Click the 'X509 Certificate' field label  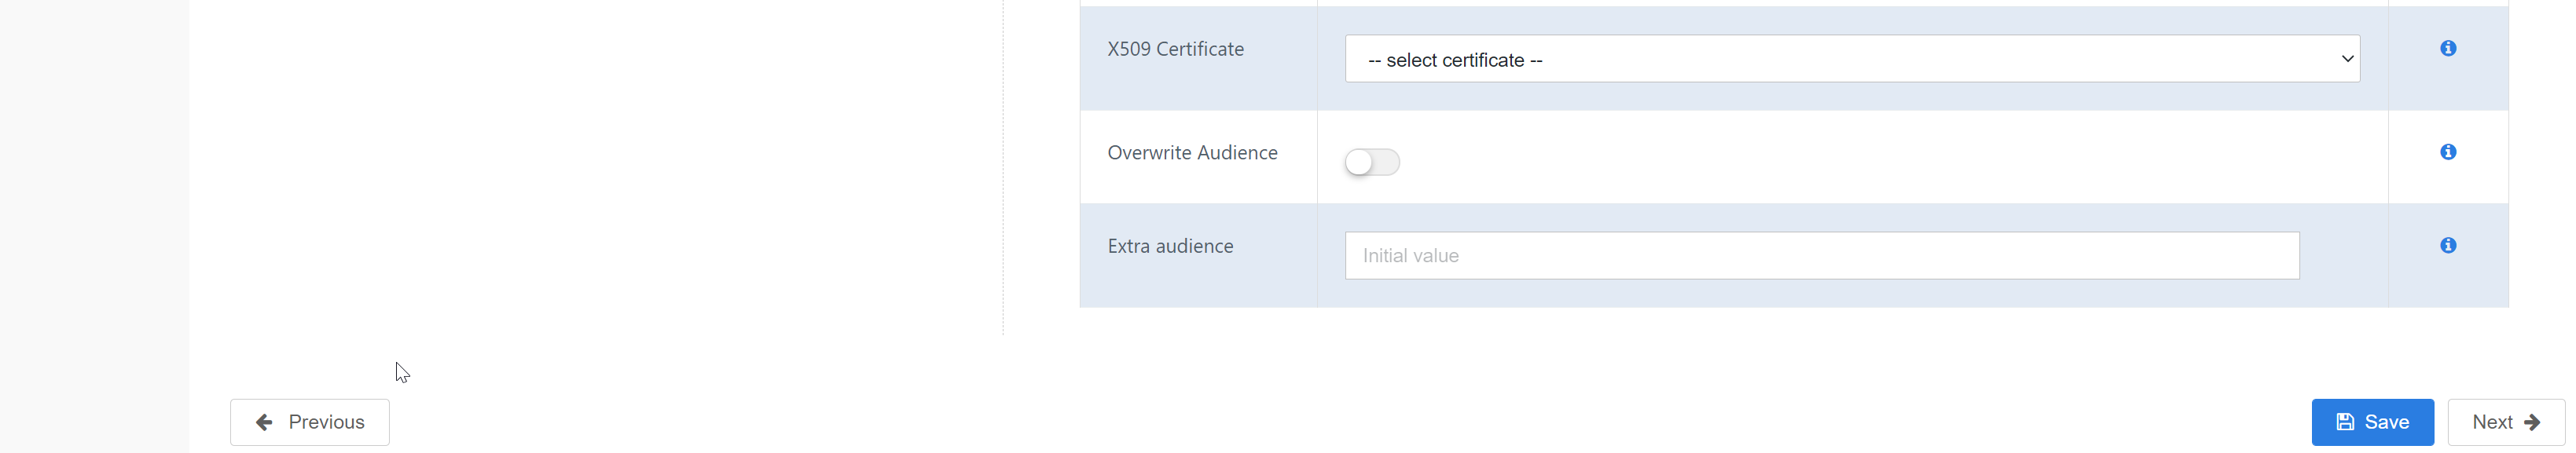pos(1175,49)
